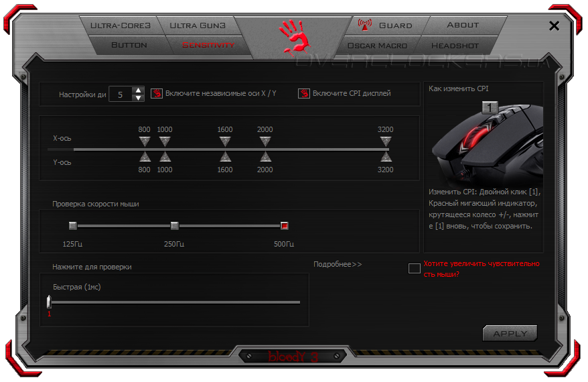
Task: Close the Bloody 3 window
Action: [x=554, y=26]
